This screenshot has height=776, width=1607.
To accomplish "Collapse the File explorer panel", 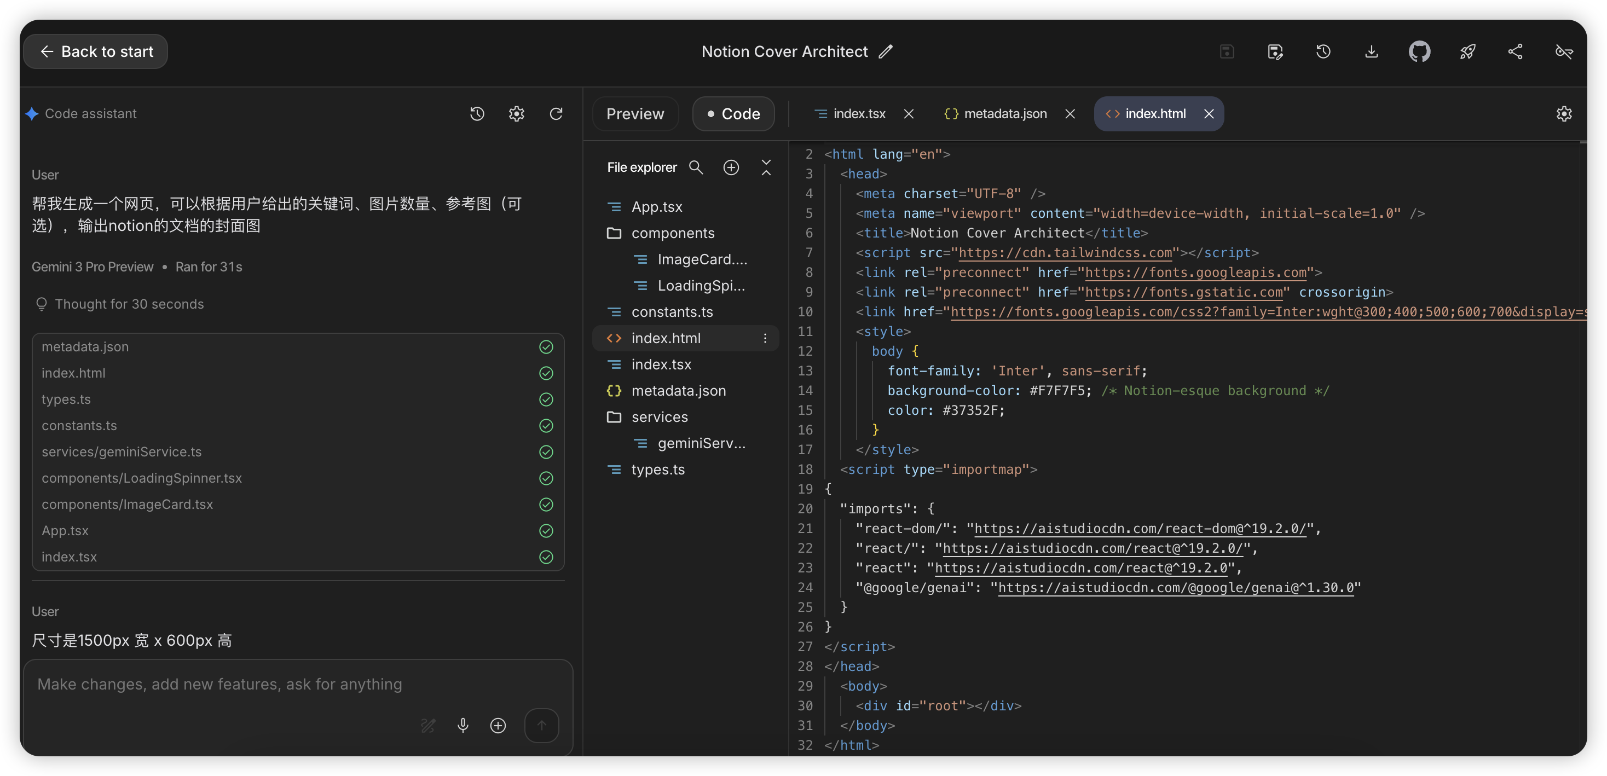I will click(766, 167).
